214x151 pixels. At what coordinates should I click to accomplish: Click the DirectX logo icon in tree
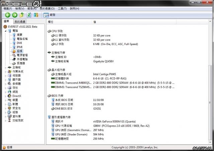(9, 96)
